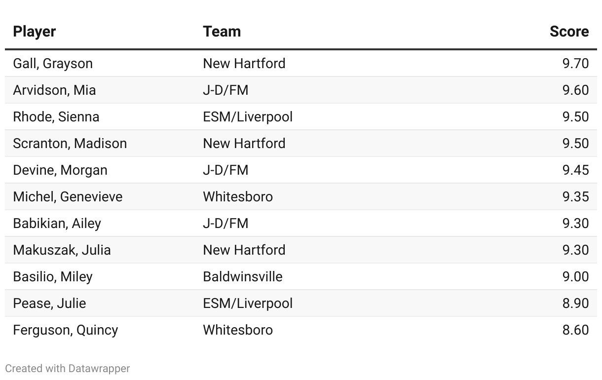
Task: Select the Gall, Grayson player name
Action: click(x=53, y=64)
